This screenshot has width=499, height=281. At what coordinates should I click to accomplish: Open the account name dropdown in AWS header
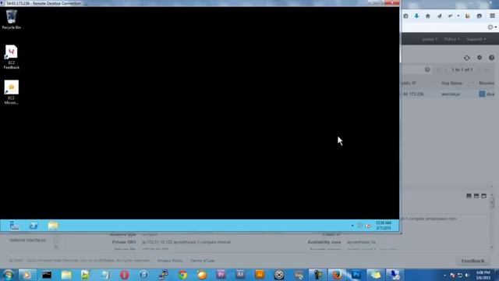point(430,39)
